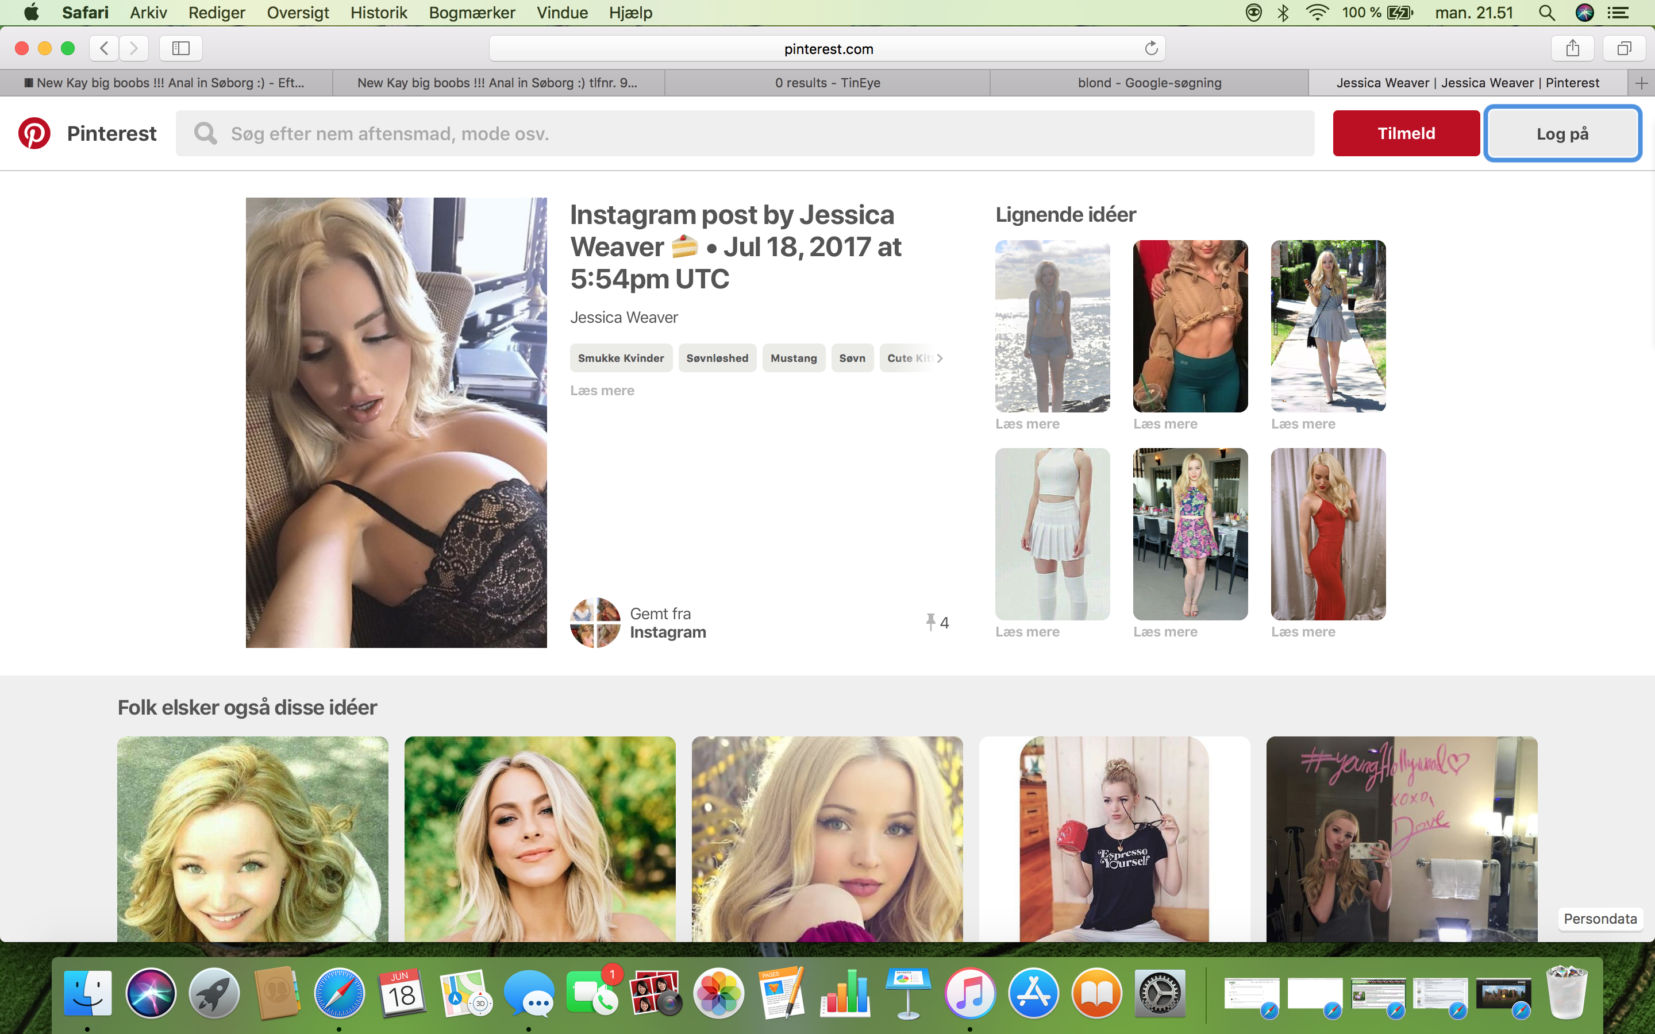
Task: Click Læs mere under the pin title
Action: pos(602,391)
